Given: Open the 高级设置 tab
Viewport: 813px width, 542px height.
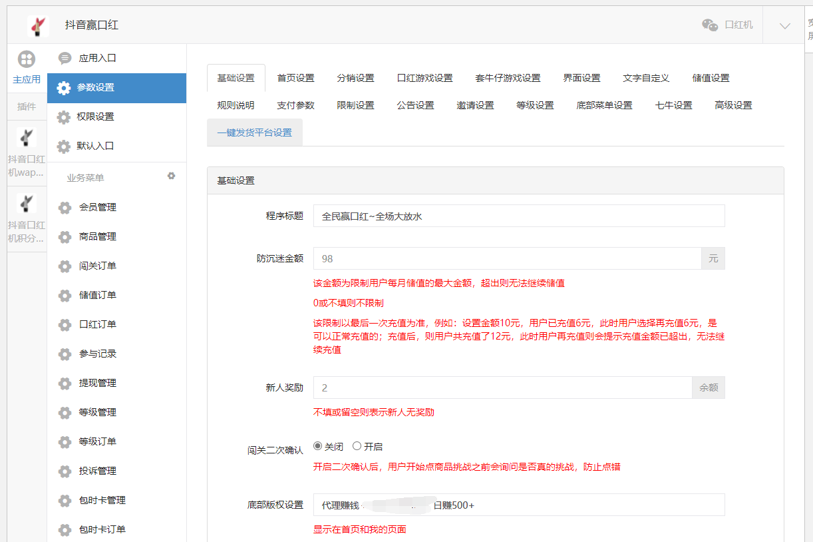Looking at the screenshot, I should point(732,105).
